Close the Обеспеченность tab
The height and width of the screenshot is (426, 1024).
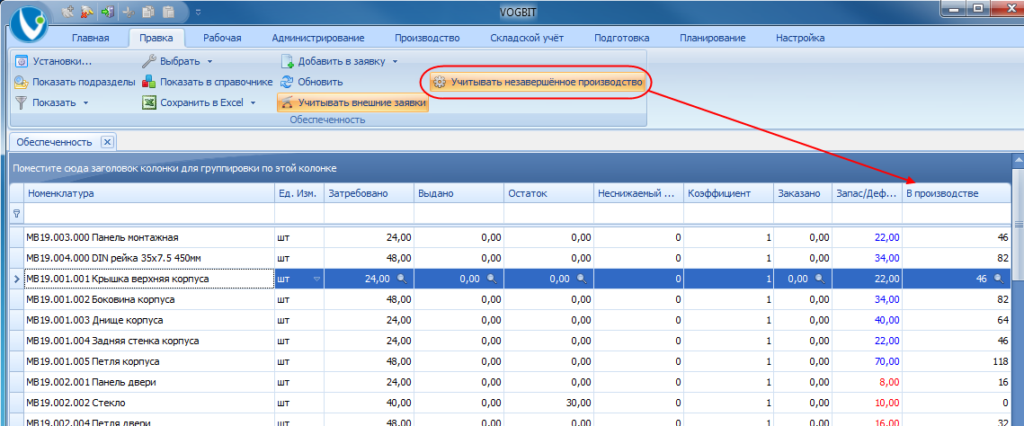(x=108, y=142)
